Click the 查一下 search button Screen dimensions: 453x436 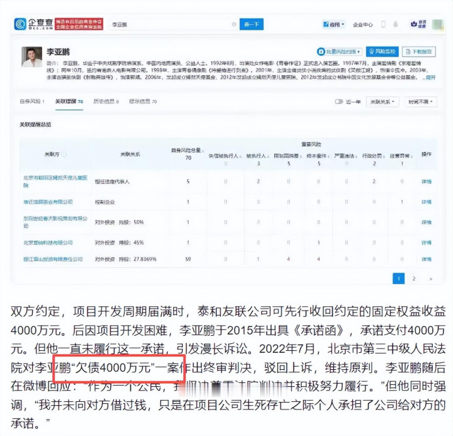[x=251, y=25]
